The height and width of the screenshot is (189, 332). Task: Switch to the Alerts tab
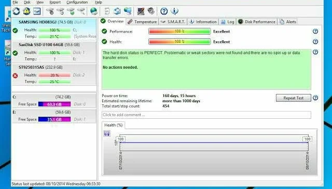coord(288,22)
